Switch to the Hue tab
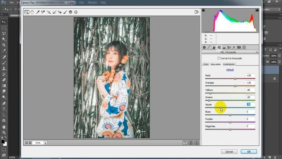This screenshot has width=282, height=159. (206, 64)
